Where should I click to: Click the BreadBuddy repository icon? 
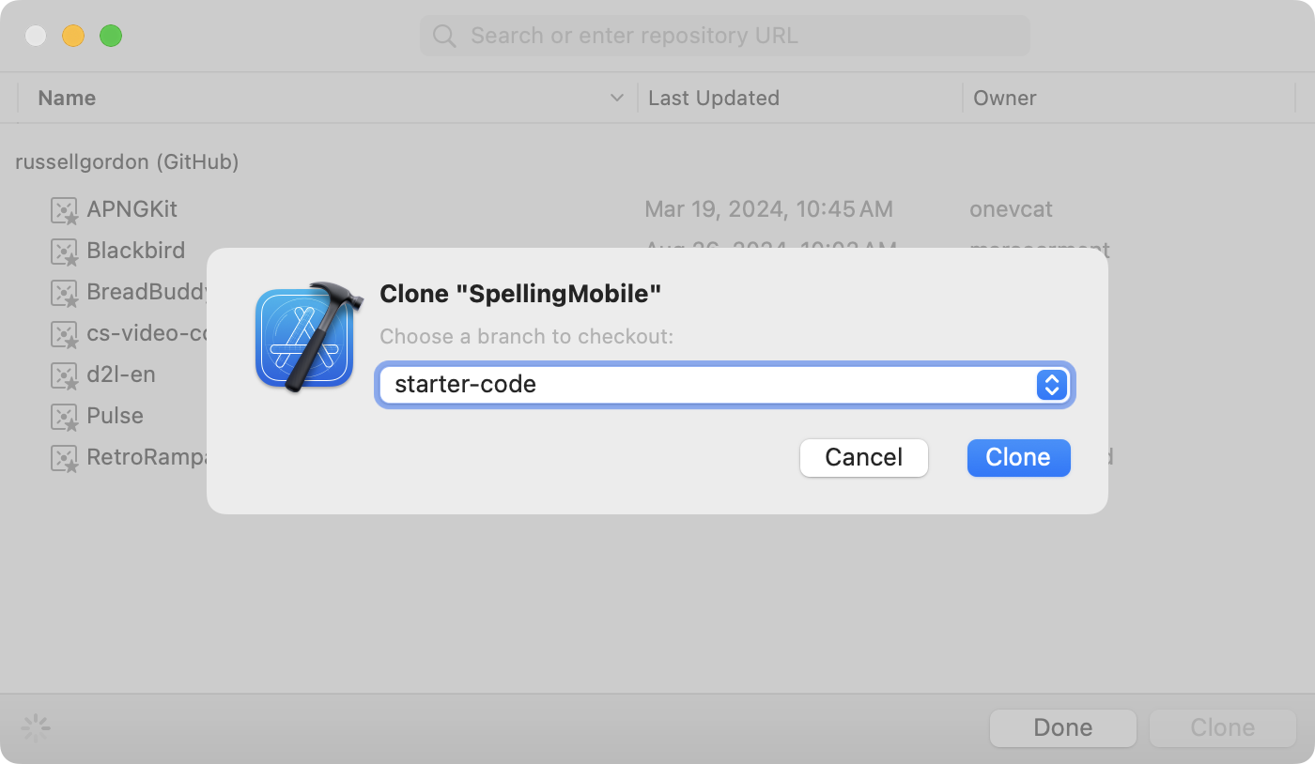coord(64,293)
